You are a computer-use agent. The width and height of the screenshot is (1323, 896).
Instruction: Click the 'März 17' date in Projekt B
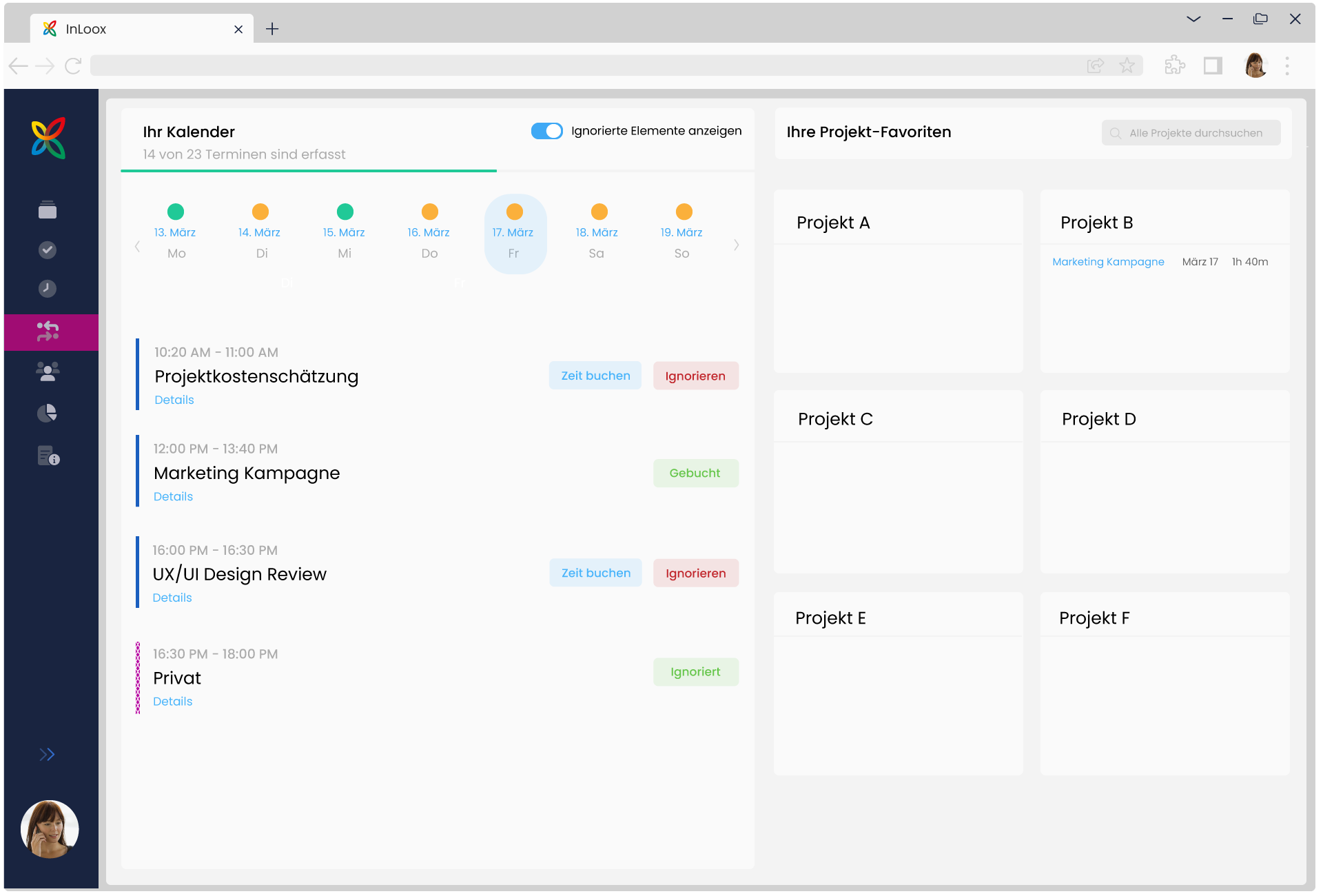pos(1200,262)
